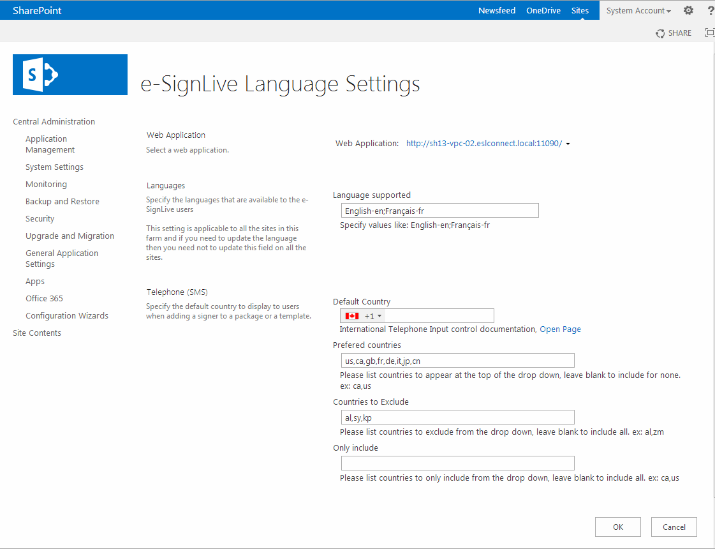Image resolution: width=715 pixels, height=549 pixels.
Task: Open the settings gear menu
Action: point(688,10)
